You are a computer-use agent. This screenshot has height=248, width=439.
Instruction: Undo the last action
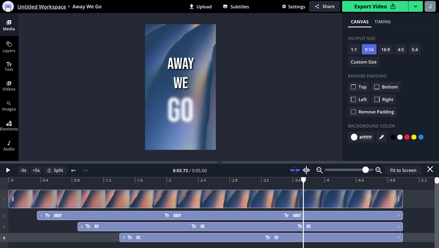[74, 170]
